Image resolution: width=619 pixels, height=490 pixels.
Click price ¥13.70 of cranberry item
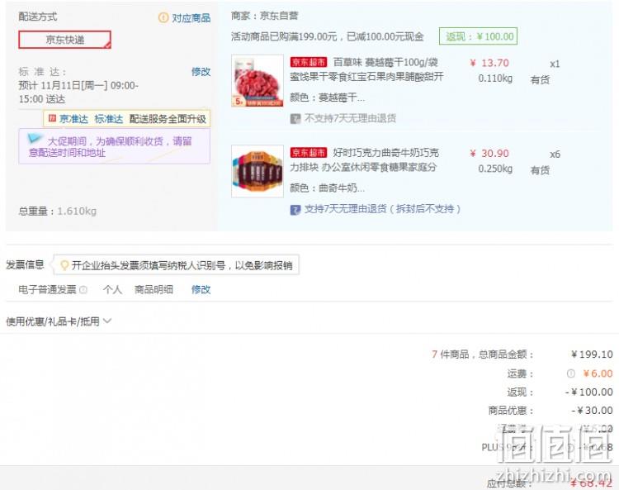click(x=489, y=63)
